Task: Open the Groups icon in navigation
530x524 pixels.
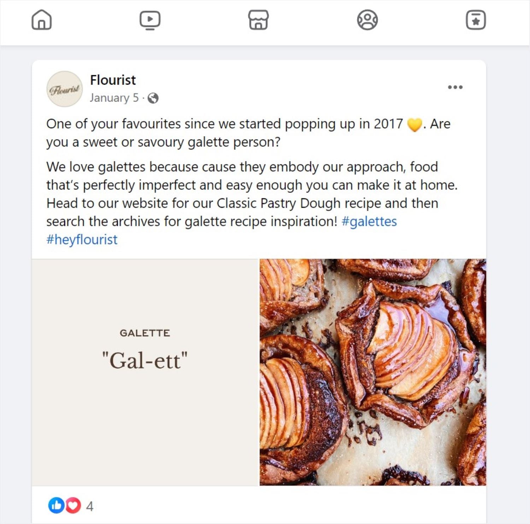Action: (367, 20)
